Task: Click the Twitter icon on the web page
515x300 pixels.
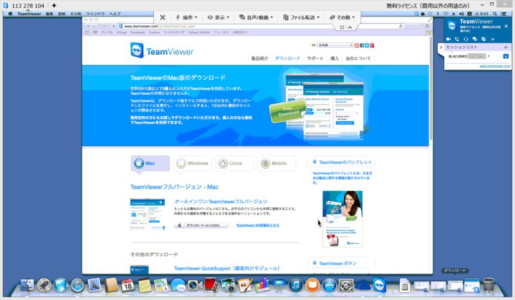Action: tap(367, 45)
